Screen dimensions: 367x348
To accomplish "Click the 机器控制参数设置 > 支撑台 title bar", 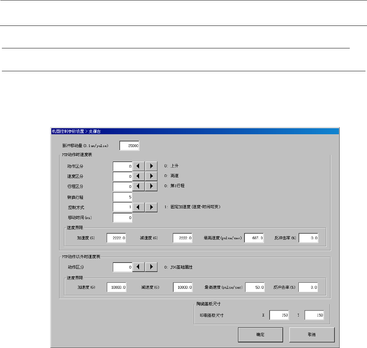I will click(x=195, y=131).
